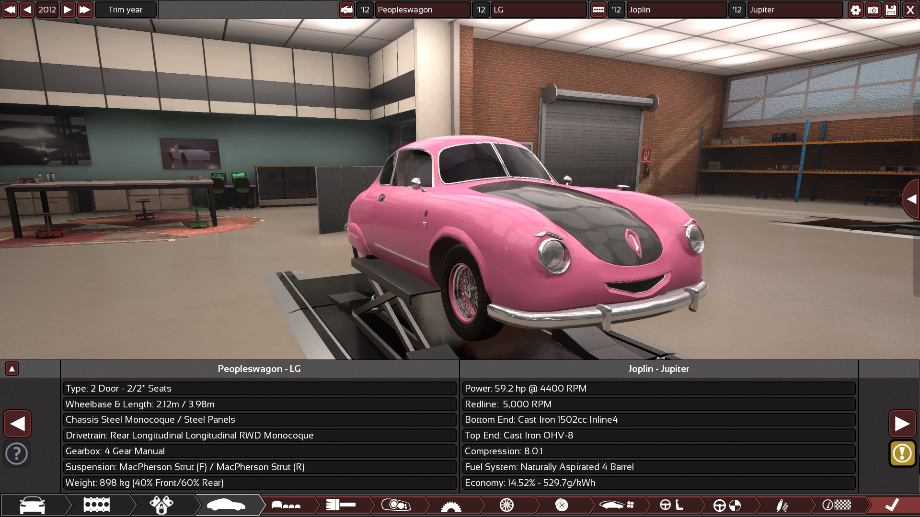Expand the right side panel arrow
This screenshot has height=517, width=920.
(911, 199)
